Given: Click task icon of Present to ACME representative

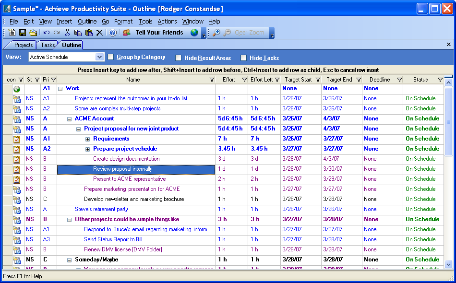Looking at the screenshot, I should click(x=17, y=179).
